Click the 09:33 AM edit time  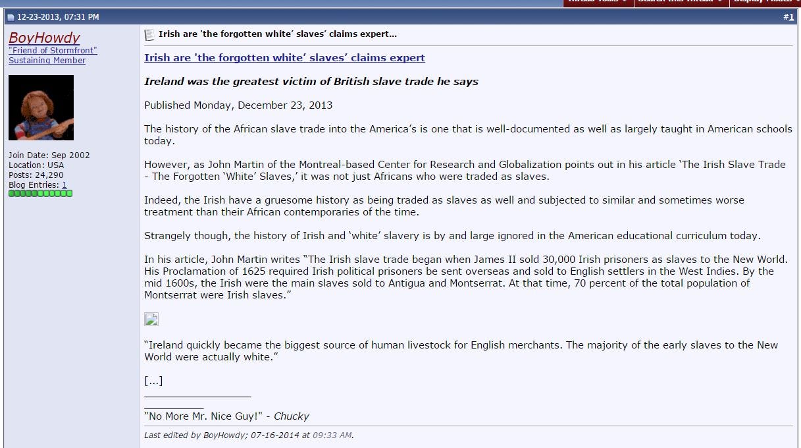pos(332,435)
